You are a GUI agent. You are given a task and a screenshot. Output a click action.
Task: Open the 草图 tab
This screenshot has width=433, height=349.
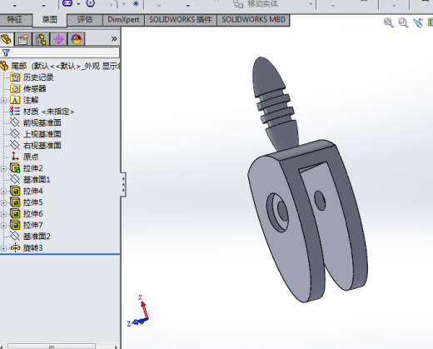(50, 20)
